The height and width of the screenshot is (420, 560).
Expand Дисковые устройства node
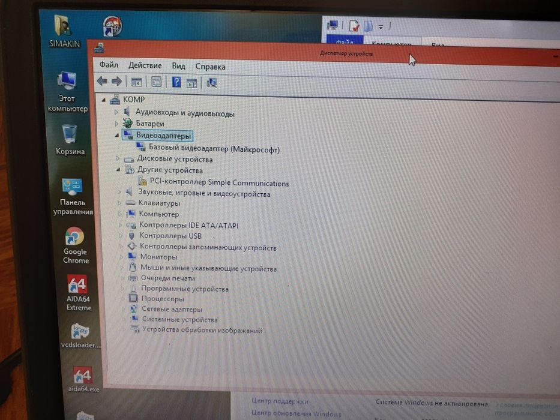[118, 158]
